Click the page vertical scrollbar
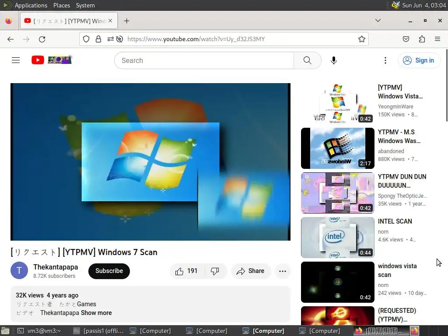The image size is (448, 336). [446, 86]
